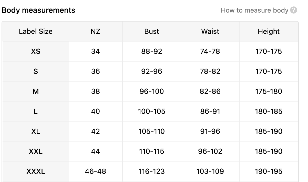Select the S label size cell
Image resolution: width=308 pixels, height=182 pixels.
tap(36, 71)
